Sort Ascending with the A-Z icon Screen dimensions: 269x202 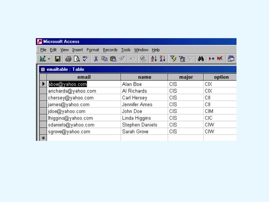tap(154, 59)
